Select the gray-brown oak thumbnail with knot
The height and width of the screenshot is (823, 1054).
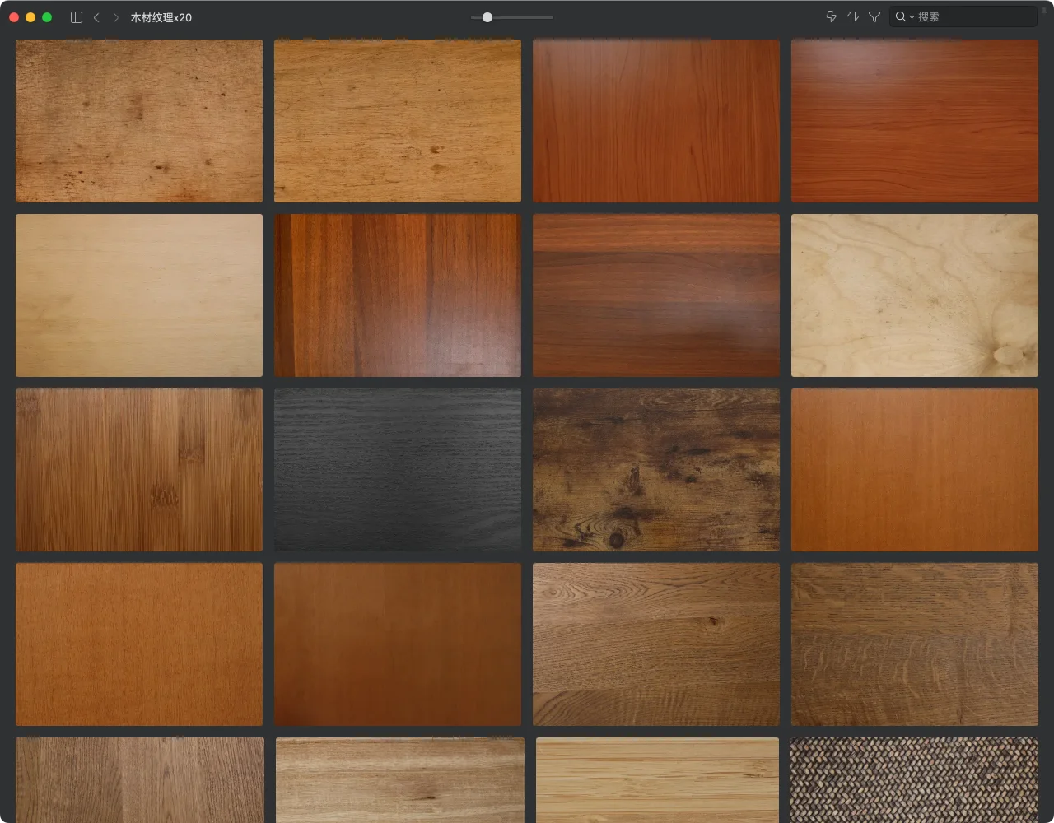[656, 644]
